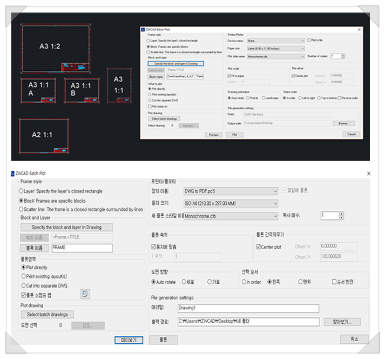Click 블록 이름 block name button
Screen dimensions: 385x359
(35, 248)
